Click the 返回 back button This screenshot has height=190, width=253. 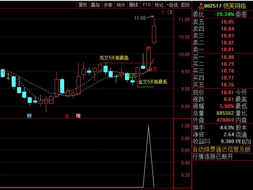coord(185,5)
